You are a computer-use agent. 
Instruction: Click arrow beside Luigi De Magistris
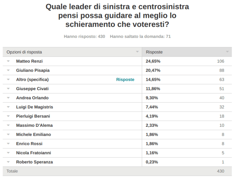pos(8,107)
